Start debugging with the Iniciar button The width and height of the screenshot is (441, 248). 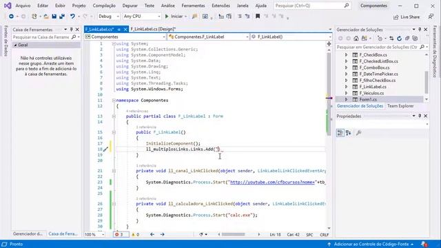click(176, 17)
